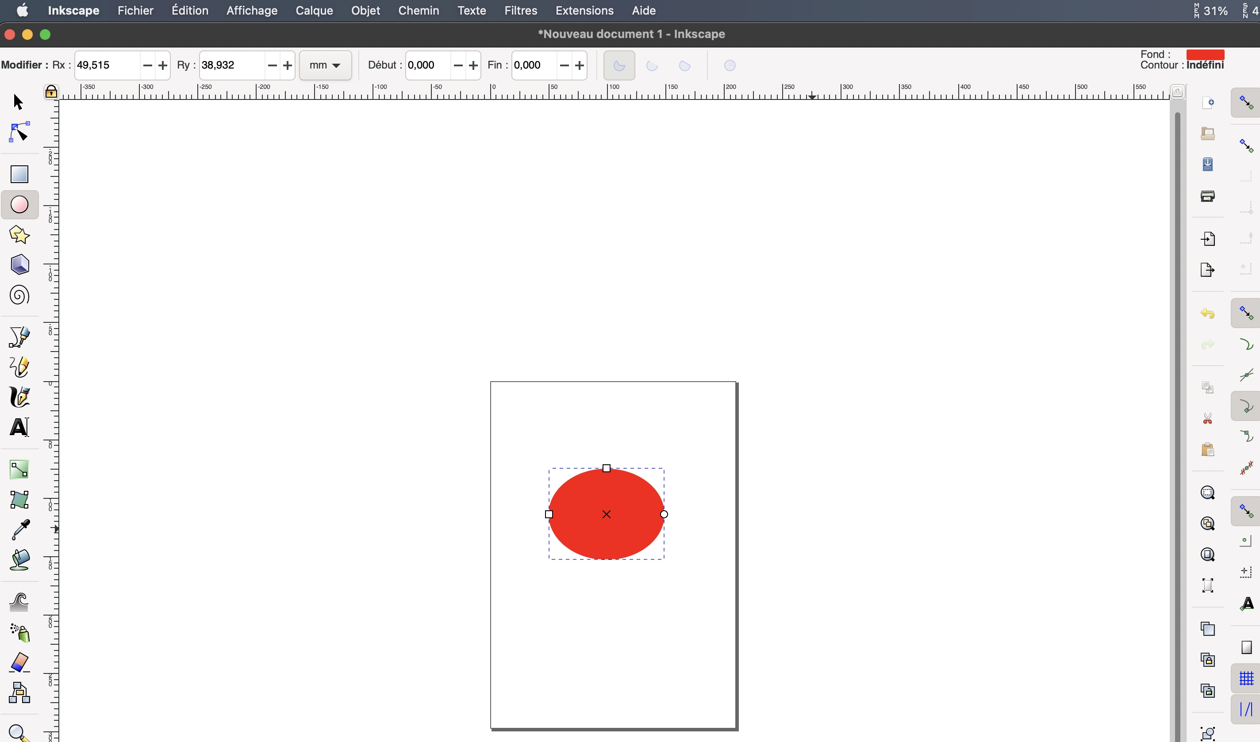Toggle the ruler guide lock
Image resolution: width=1260 pixels, height=742 pixels.
click(x=51, y=92)
